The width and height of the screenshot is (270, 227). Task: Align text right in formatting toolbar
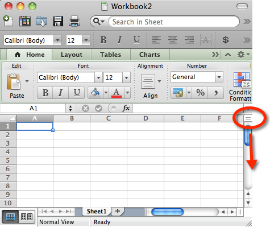[189, 40]
